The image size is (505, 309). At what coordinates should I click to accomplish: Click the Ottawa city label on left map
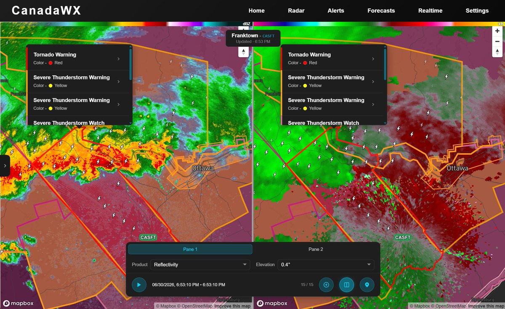(x=203, y=168)
